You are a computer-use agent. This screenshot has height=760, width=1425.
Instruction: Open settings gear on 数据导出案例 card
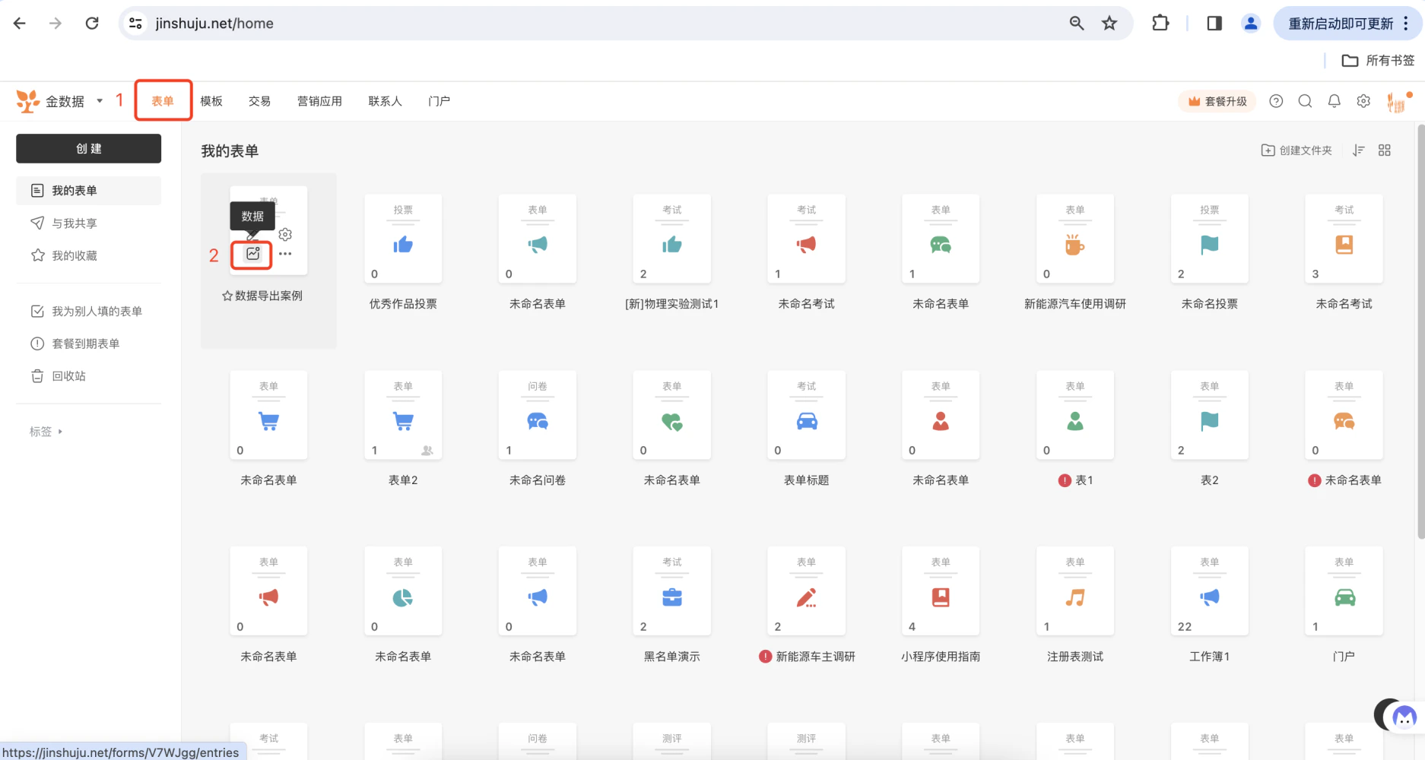pos(285,235)
